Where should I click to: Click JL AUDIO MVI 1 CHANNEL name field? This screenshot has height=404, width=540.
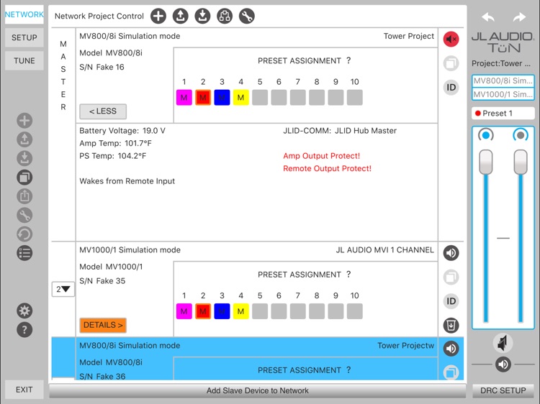click(x=384, y=250)
